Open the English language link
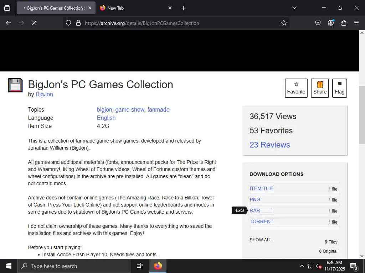The width and height of the screenshot is (365, 273). pyautogui.click(x=106, y=118)
